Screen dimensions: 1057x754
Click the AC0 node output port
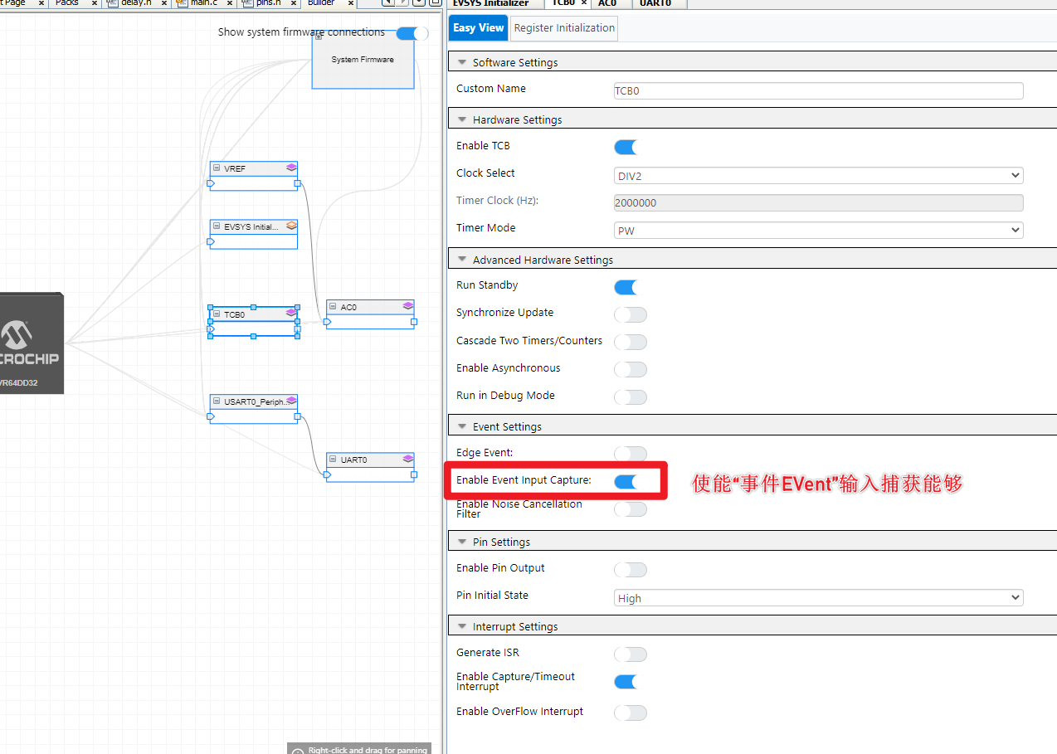(414, 322)
